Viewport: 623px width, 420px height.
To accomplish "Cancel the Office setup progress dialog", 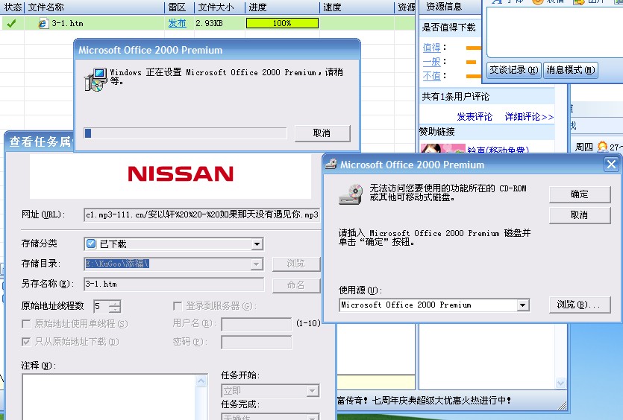I will tap(322, 133).
